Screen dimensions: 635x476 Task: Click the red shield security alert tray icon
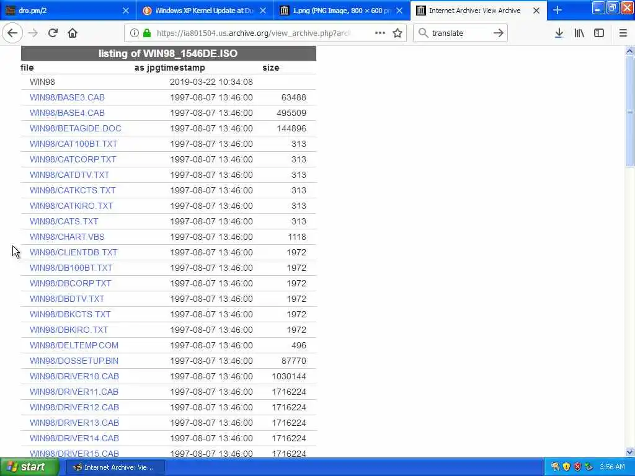pyautogui.click(x=578, y=467)
